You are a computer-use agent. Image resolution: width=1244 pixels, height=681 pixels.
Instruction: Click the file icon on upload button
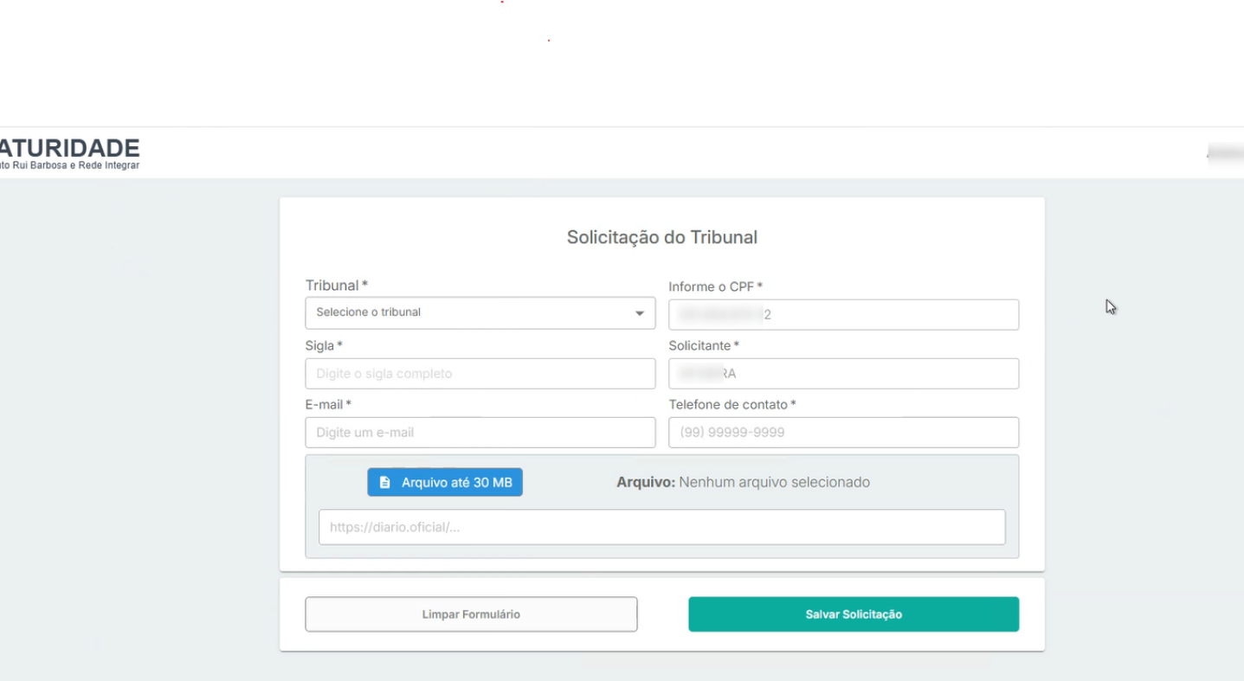click(x=385, y=483)
